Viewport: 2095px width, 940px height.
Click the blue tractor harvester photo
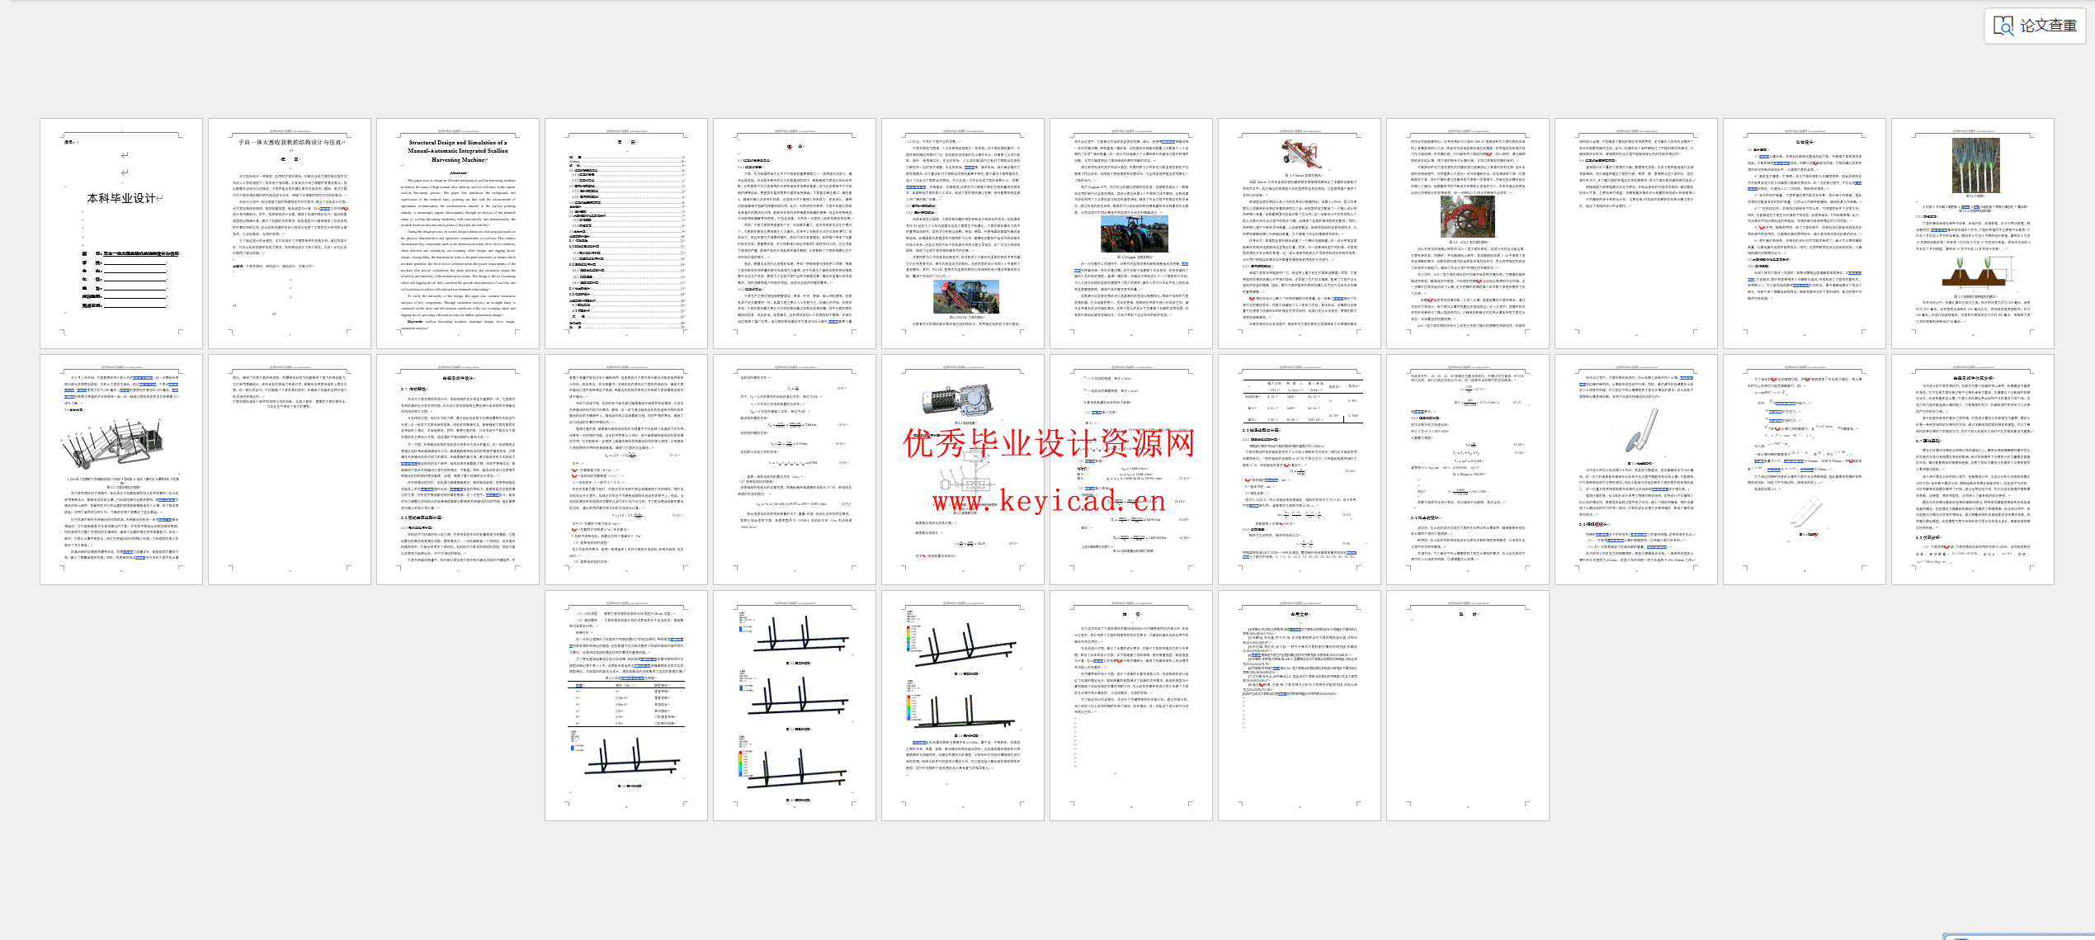click(x=1133, y=234)
